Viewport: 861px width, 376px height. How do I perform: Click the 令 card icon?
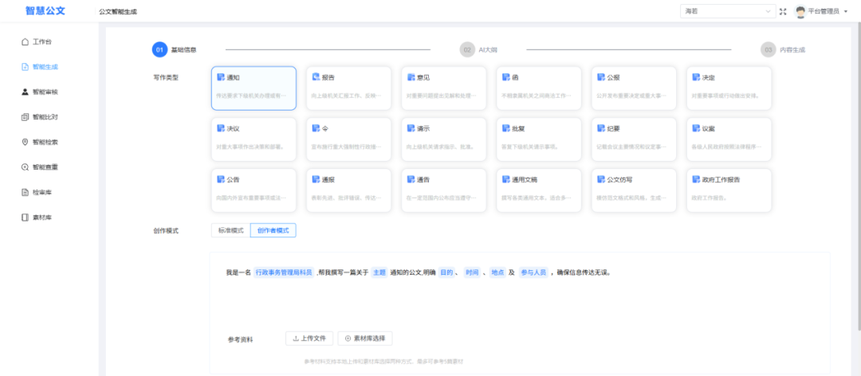316,128
